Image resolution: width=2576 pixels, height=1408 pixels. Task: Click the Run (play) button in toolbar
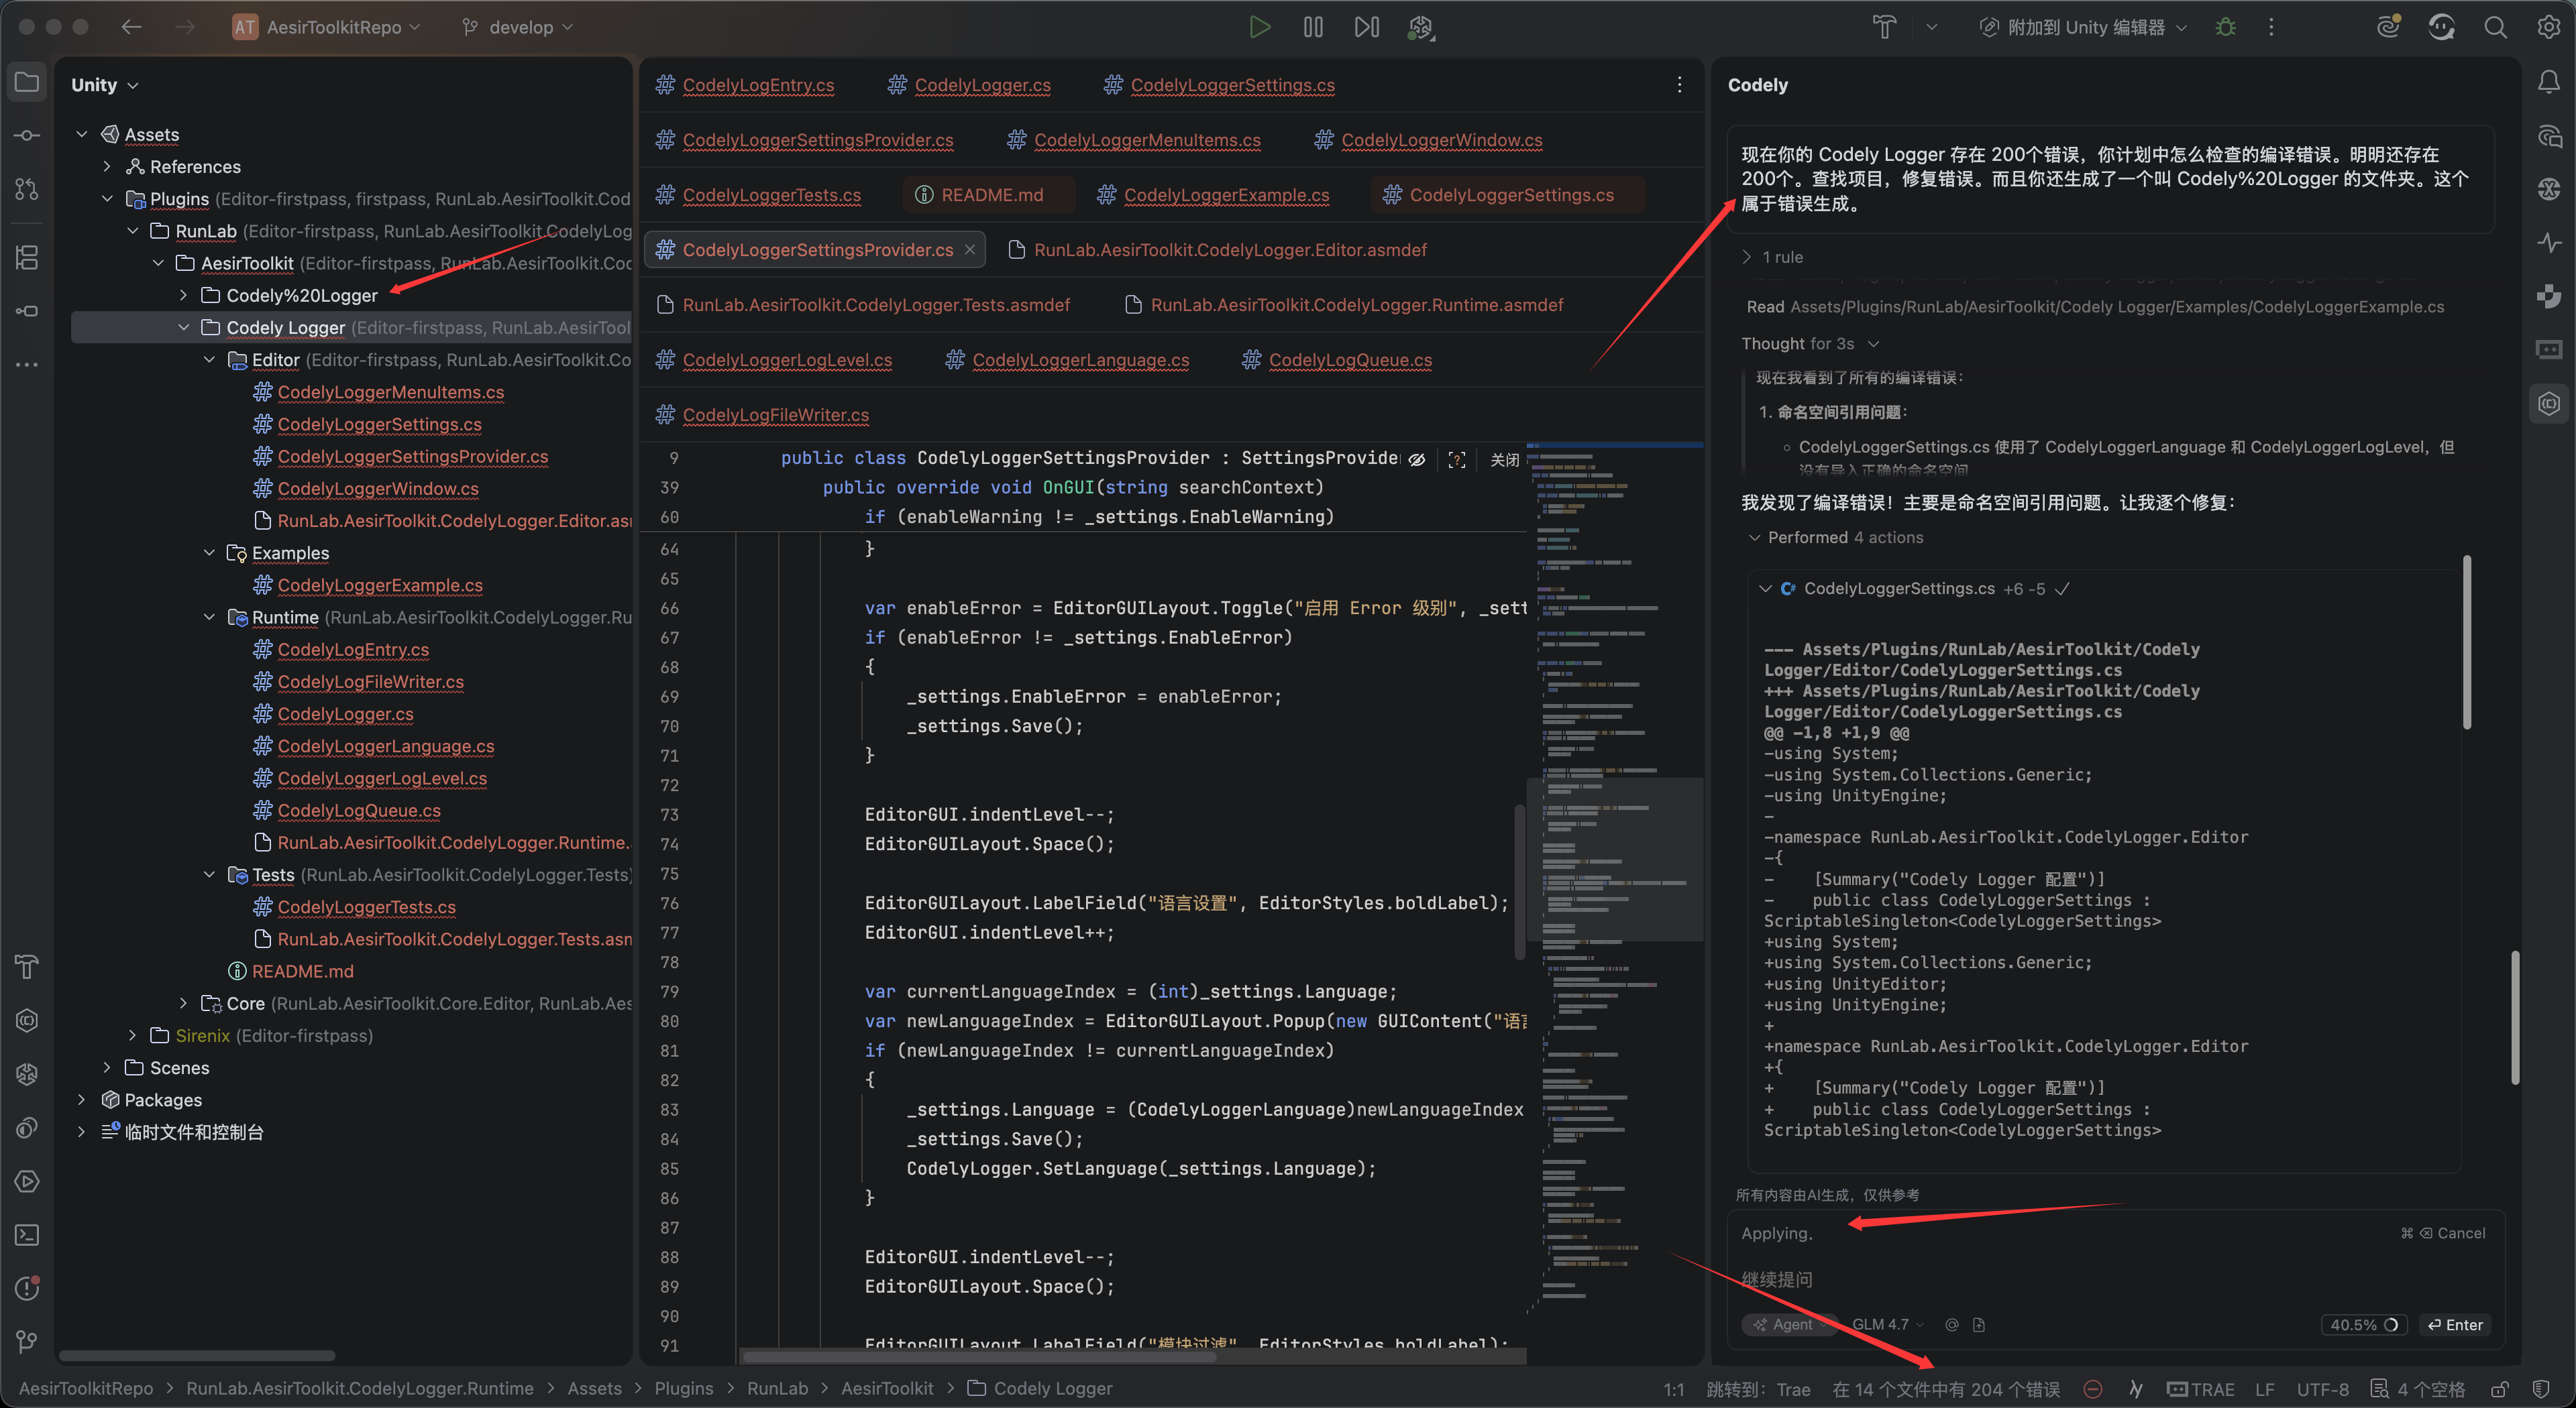(1259, 27)
